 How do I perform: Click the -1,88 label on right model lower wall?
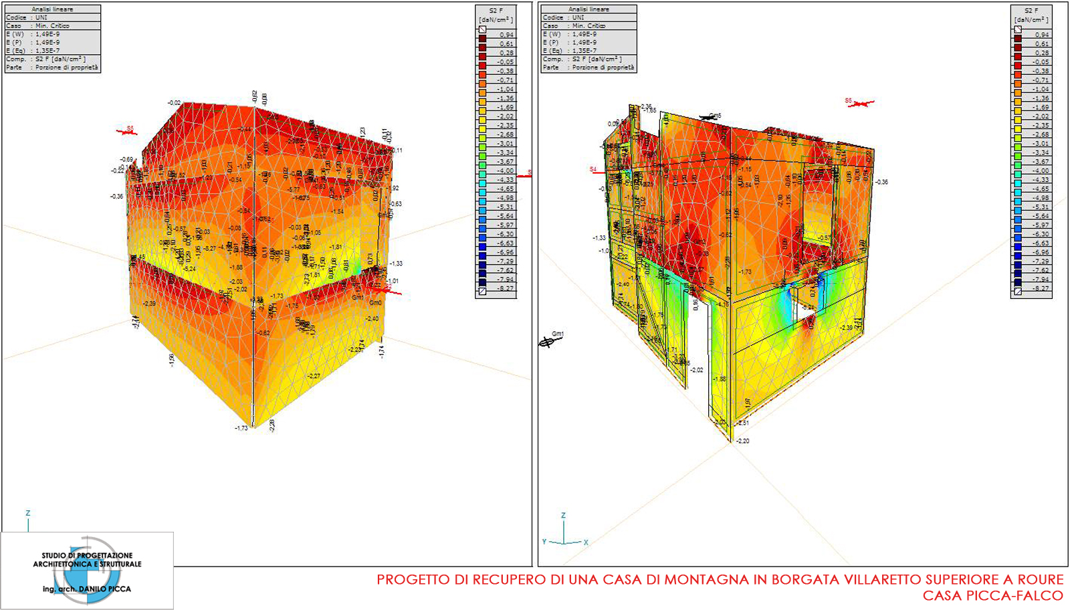(x=719, y=379)
